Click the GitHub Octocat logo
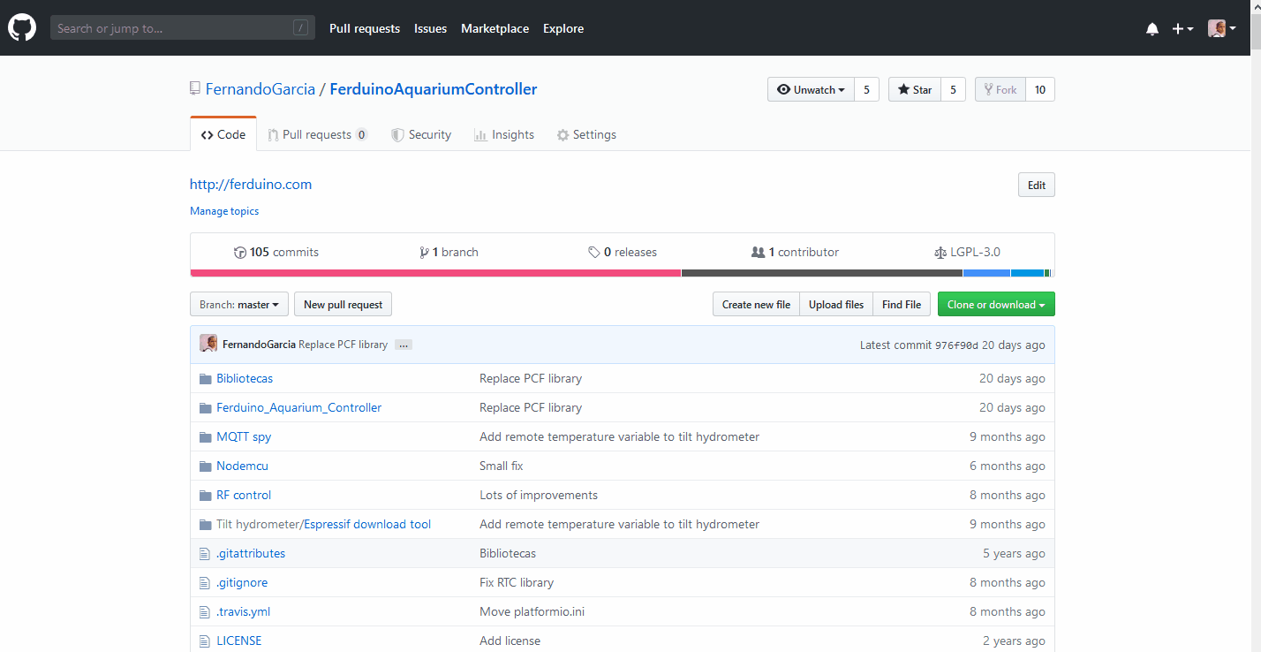The image size is (1261, 652). (x=22, y=28)
